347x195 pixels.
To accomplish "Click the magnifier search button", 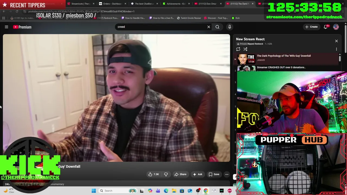I will pos(217,27).
